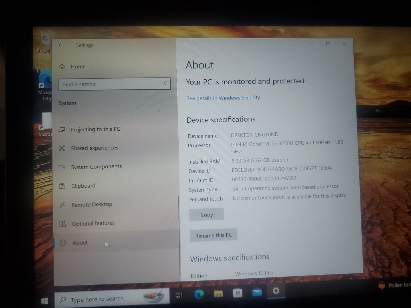Click the search highlight bowl image
The image size is (411, 308).
coord(154,297)
